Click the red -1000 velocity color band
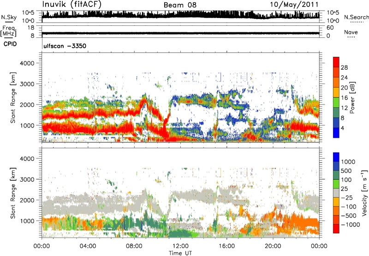 (x=336, y=229)
